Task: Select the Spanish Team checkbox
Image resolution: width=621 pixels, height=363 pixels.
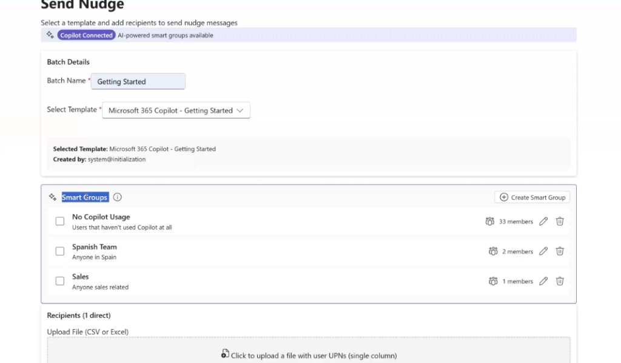Action: [60, 251]
